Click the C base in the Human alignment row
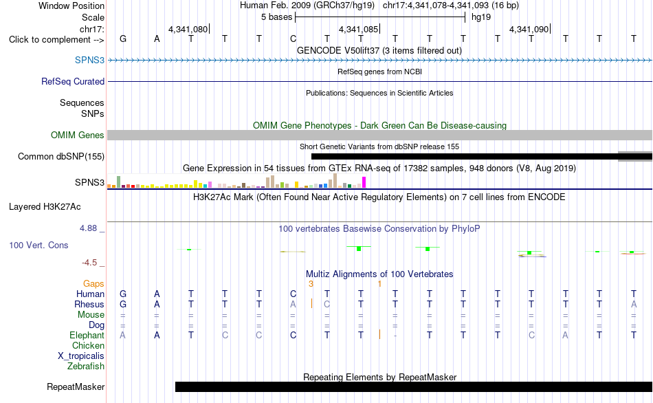 [294, 294]
